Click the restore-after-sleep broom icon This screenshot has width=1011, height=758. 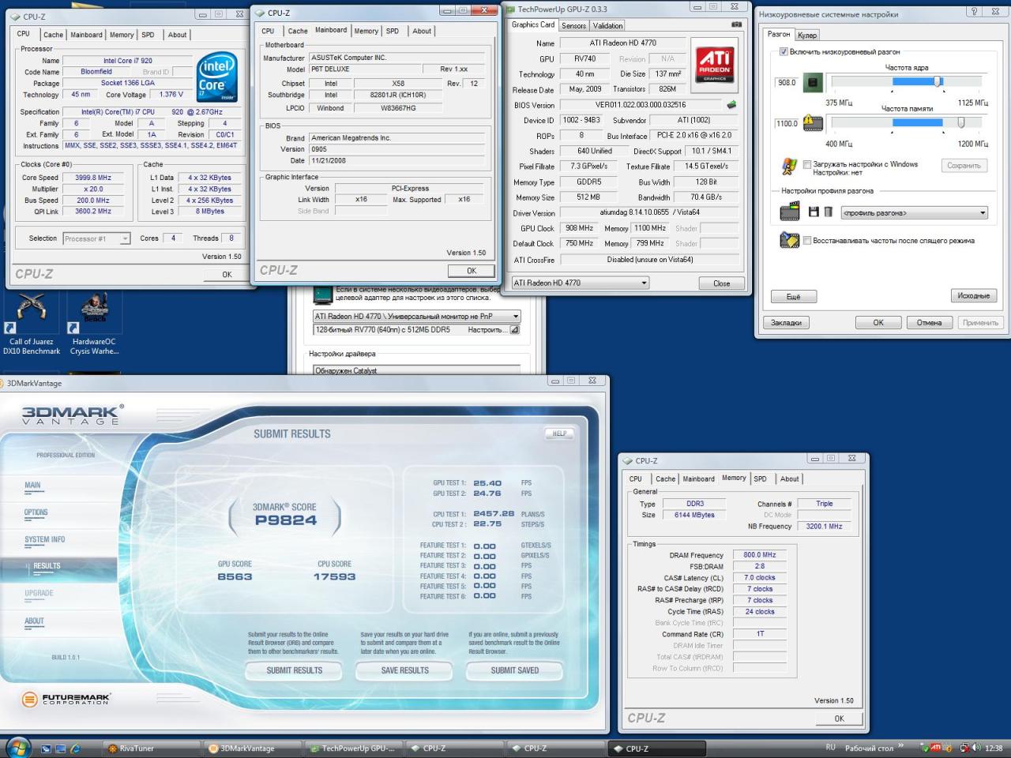789,240
